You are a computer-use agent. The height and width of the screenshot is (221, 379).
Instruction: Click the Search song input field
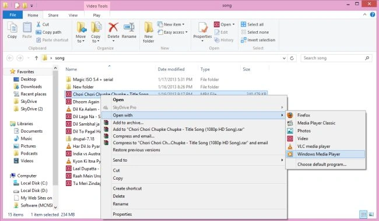336,58
